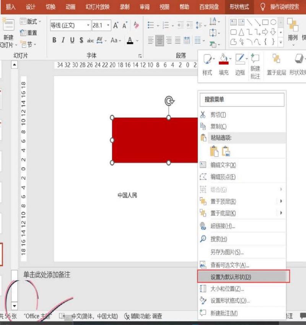Increase font size with large A icon
The width and height of the screenshot is (306, 325).
pyautogui.click(x=116, y=25)
